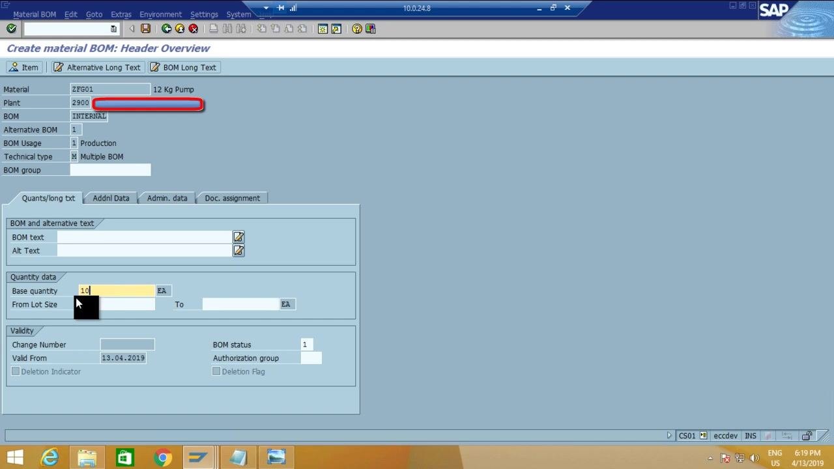The width and height of the screenshot is (834, 469).
Task: Click the session info icon beside CS01
Action: [704, 436]
